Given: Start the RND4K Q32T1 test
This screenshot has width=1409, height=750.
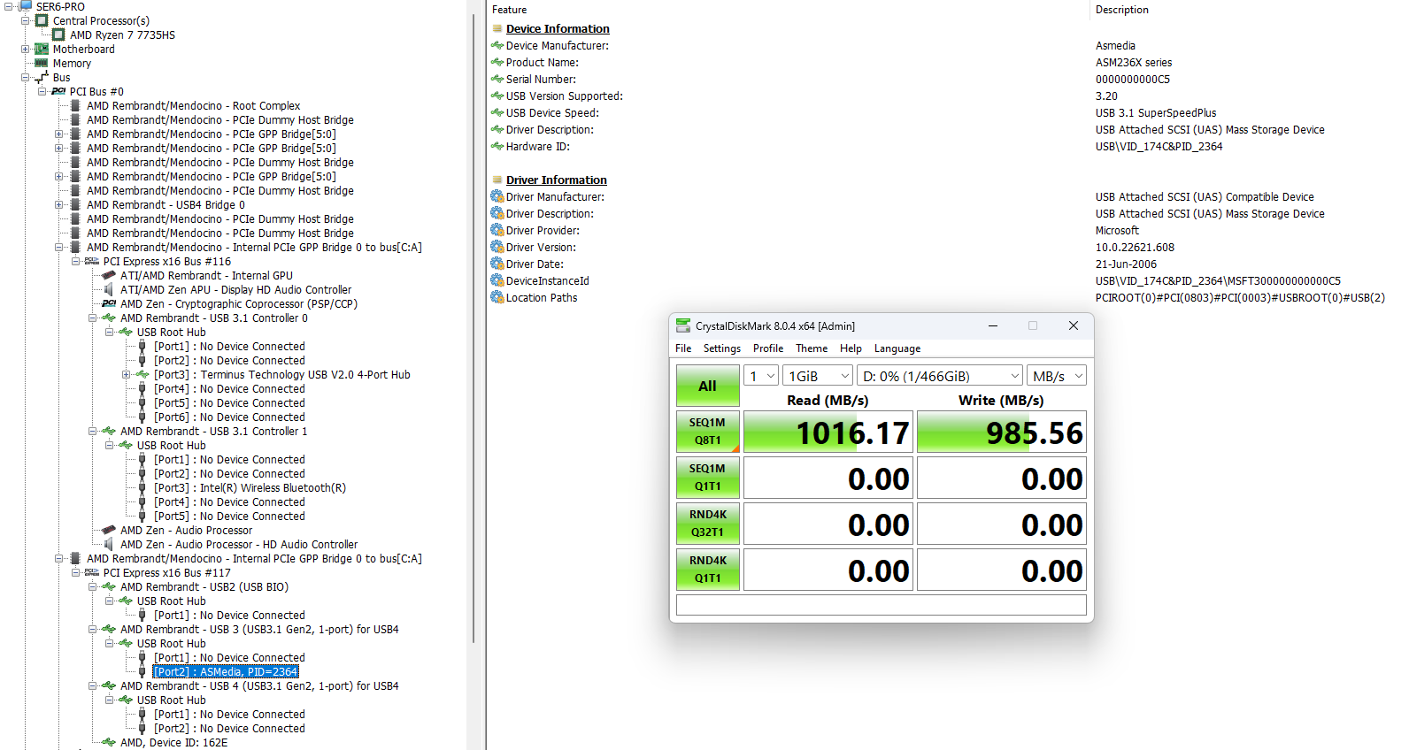Looking at the screenshot, I should (708, 524).
